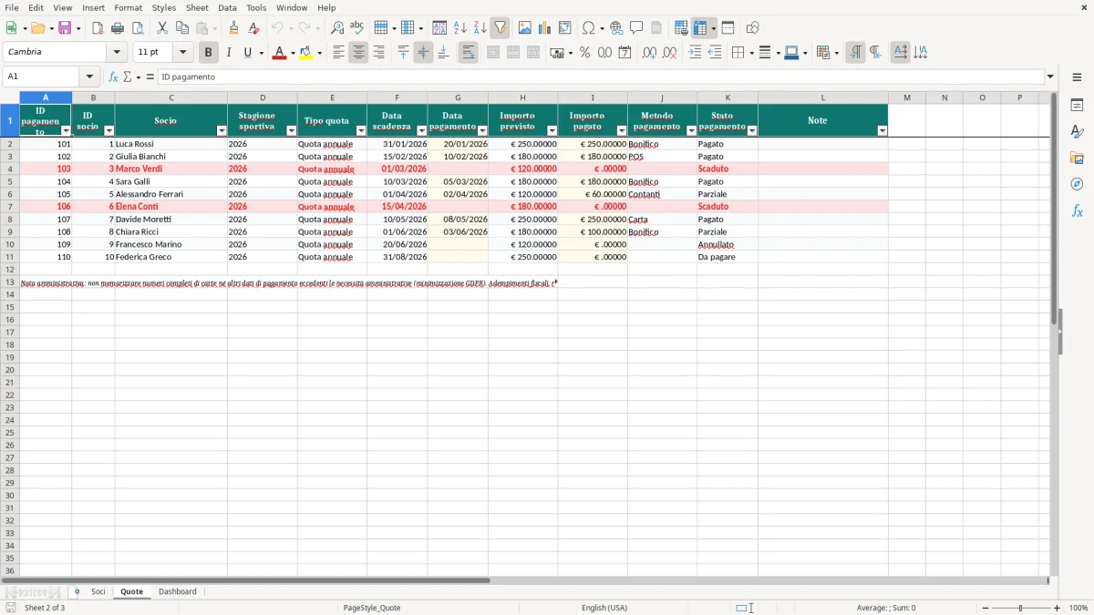Add decimal place icon

click(649, 53)
